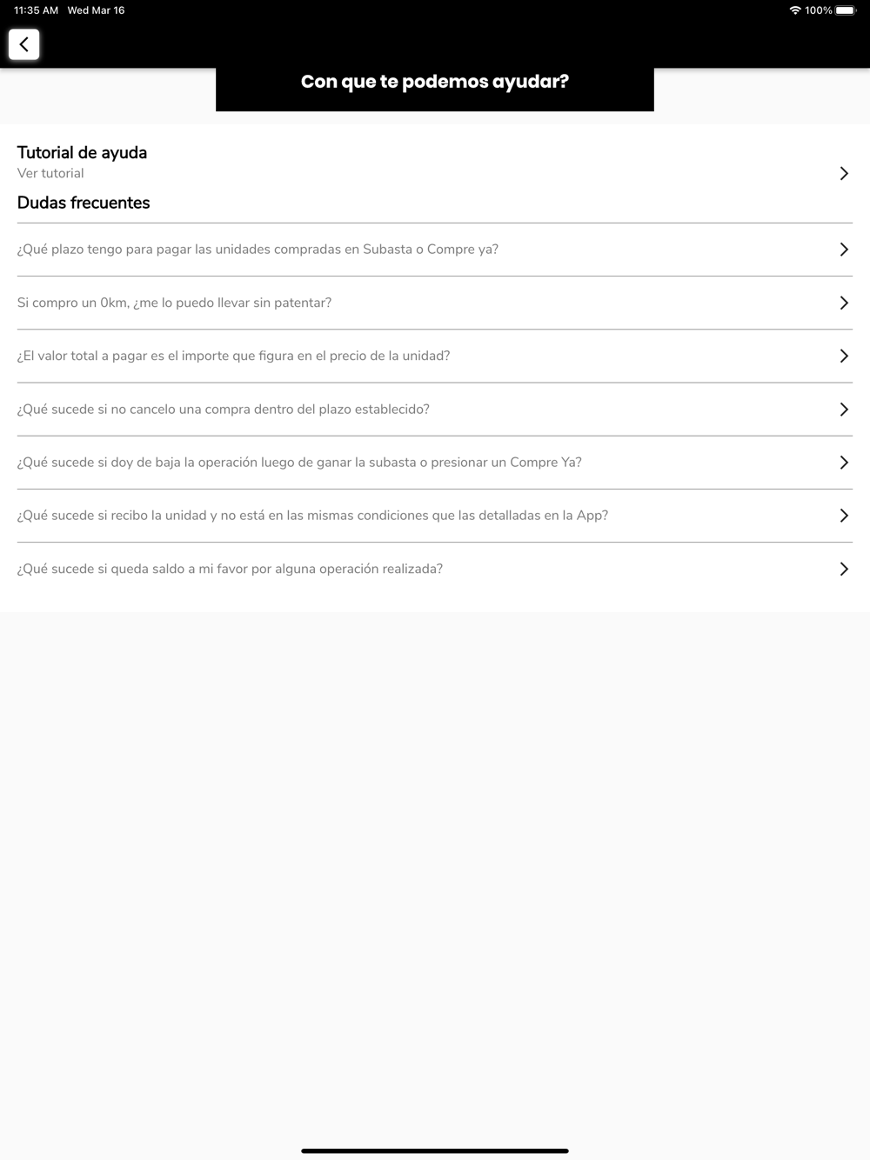Tap arrow beside dar de baja question
870x1160 pixels.
843,463
